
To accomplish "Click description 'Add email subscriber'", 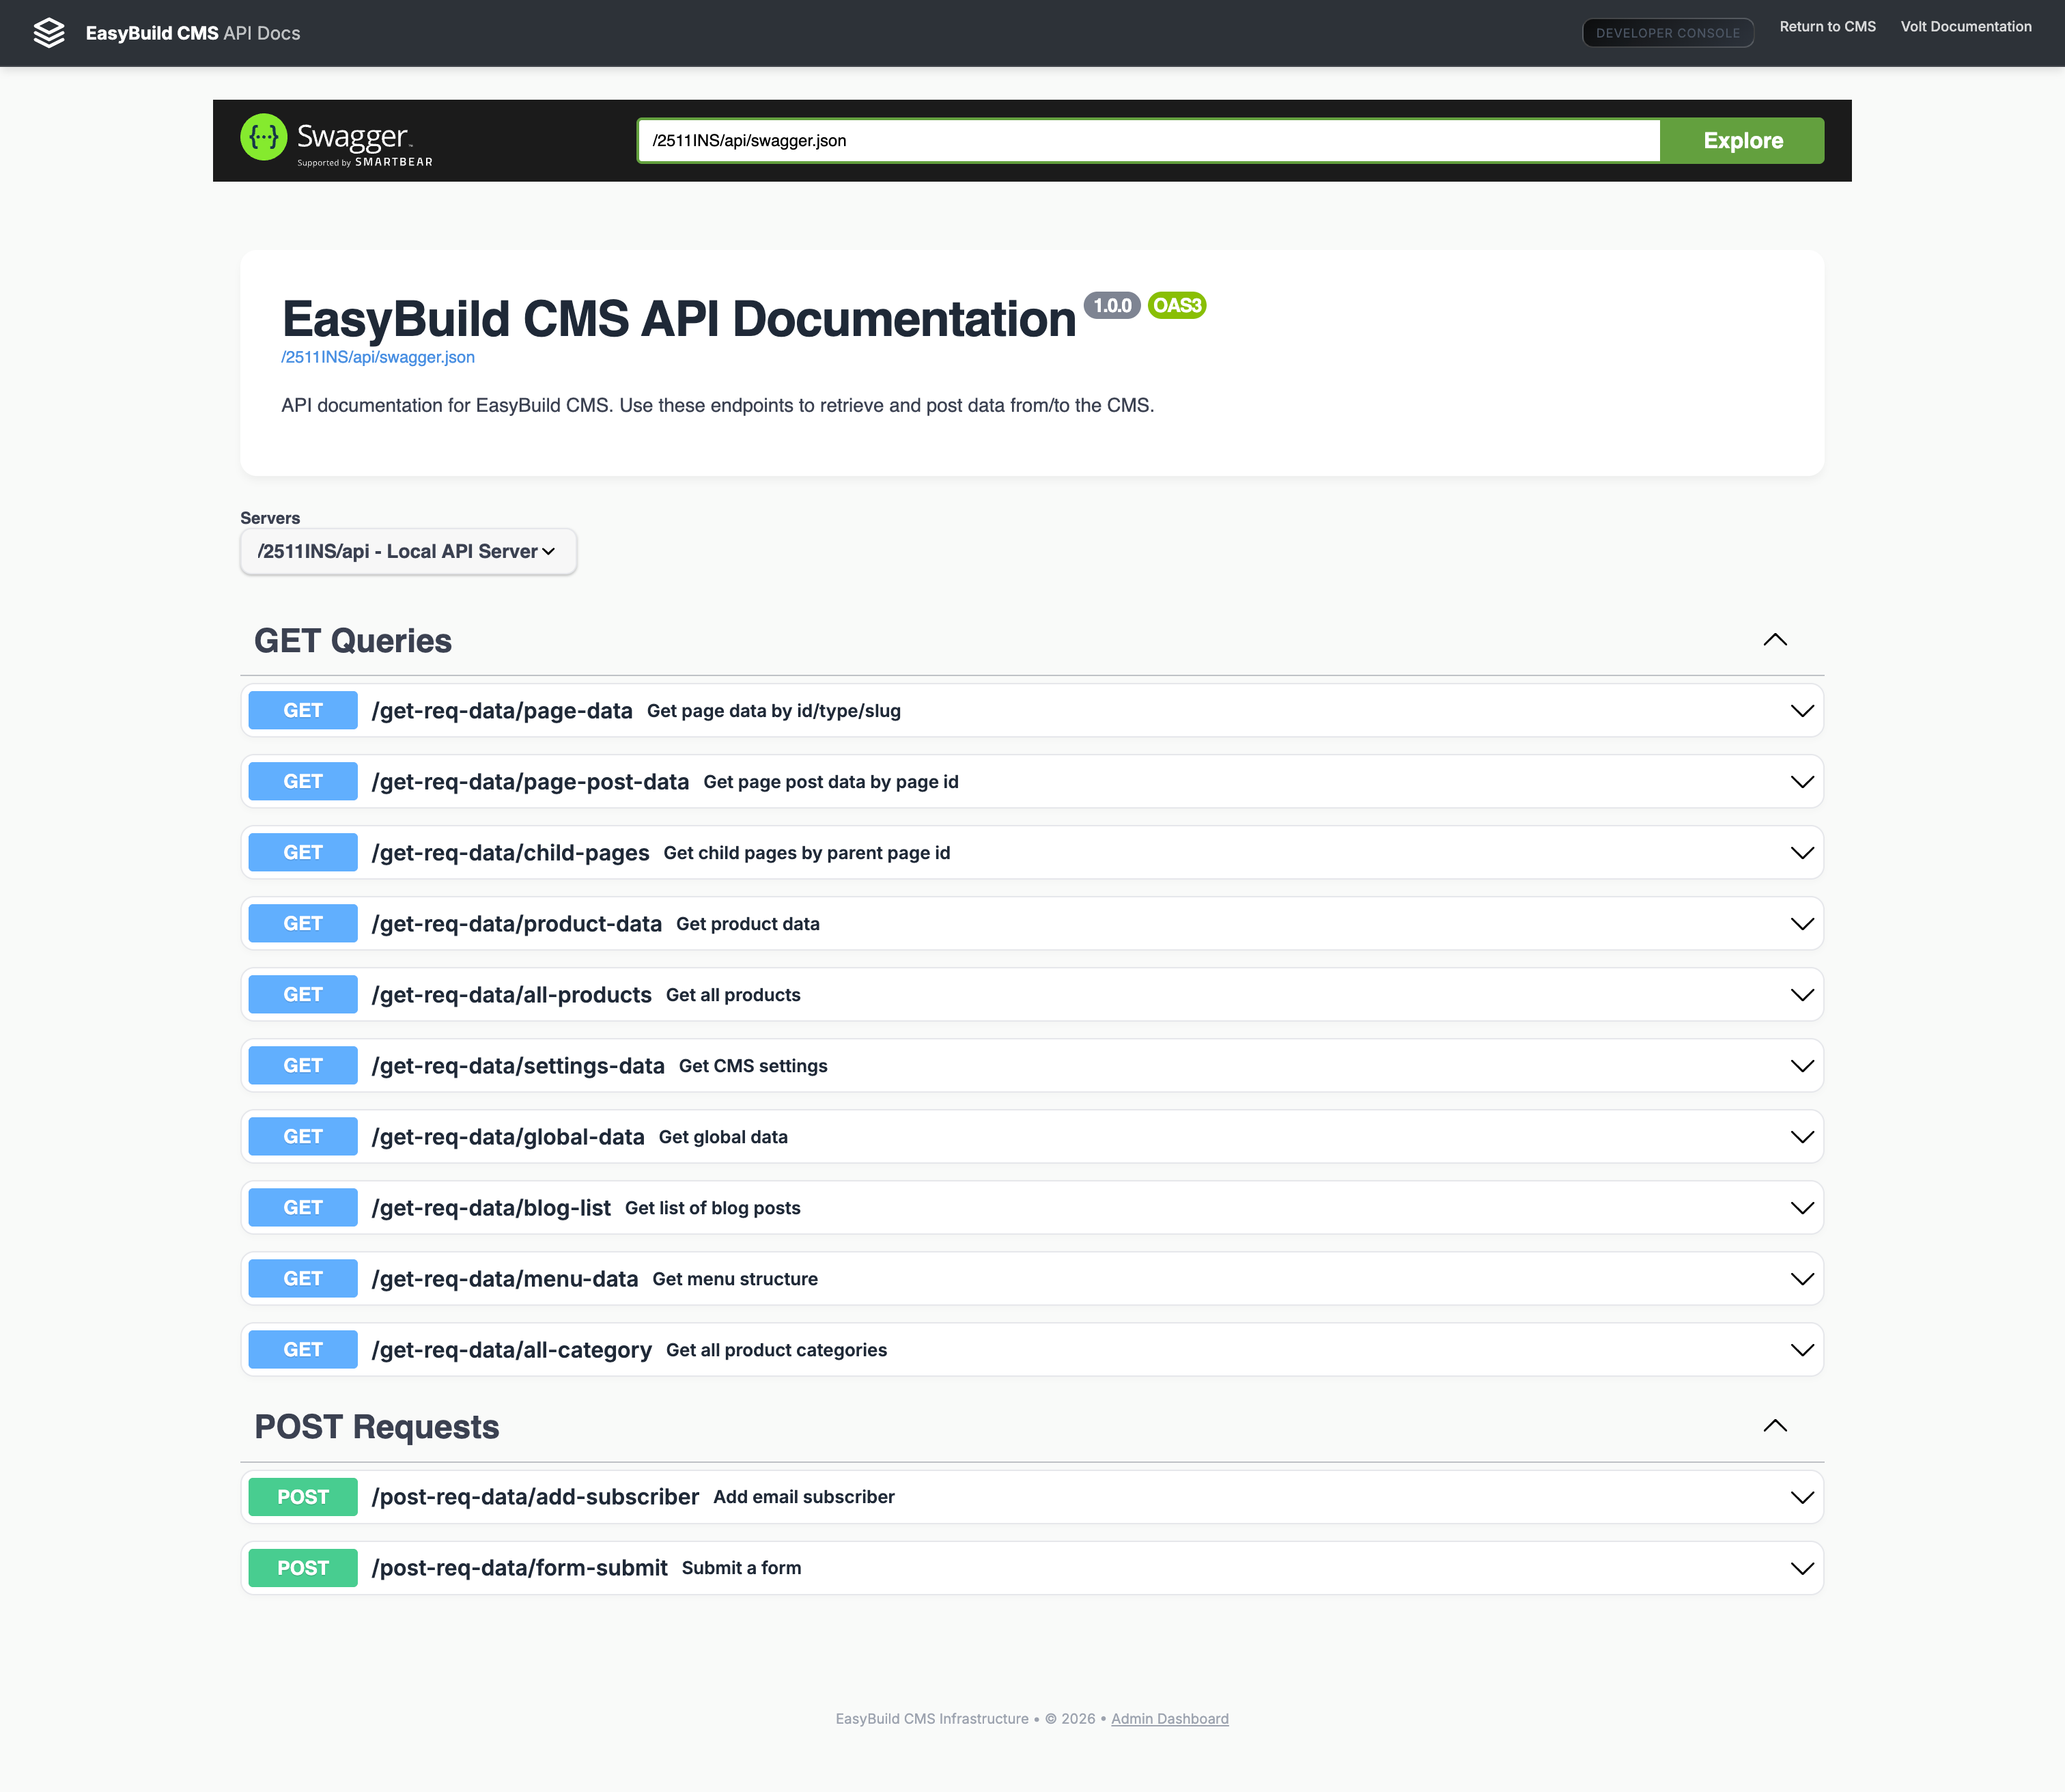I will click(804, 1497).
